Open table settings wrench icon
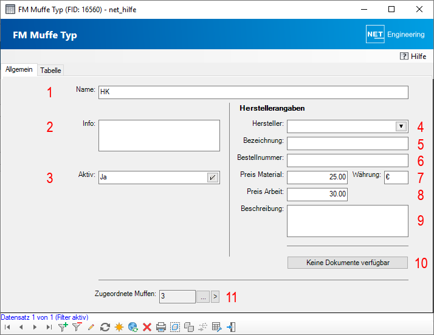Screen dimensions: 434x335 (217, 327)
